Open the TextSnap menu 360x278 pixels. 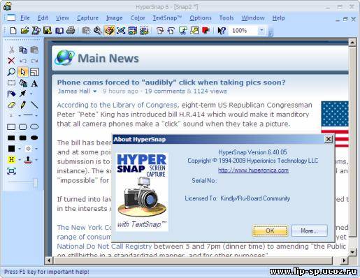click(x=167, y=18)
